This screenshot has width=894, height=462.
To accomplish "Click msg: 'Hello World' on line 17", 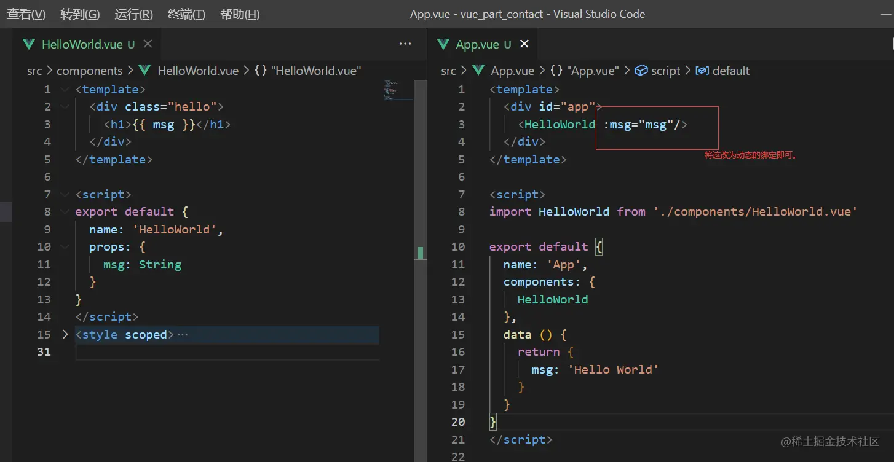I will point(595,370).
